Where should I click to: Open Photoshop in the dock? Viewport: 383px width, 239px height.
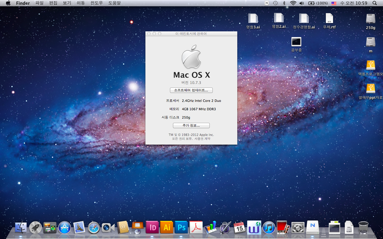click(181, 228)
